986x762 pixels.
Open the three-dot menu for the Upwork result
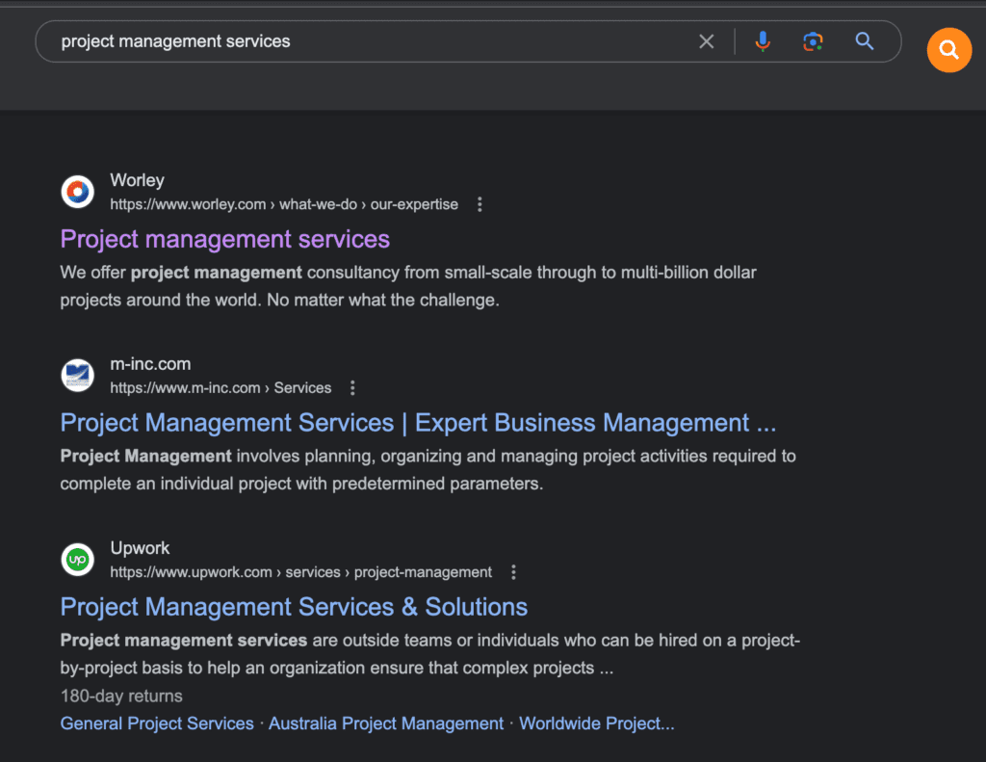(513, 572)
